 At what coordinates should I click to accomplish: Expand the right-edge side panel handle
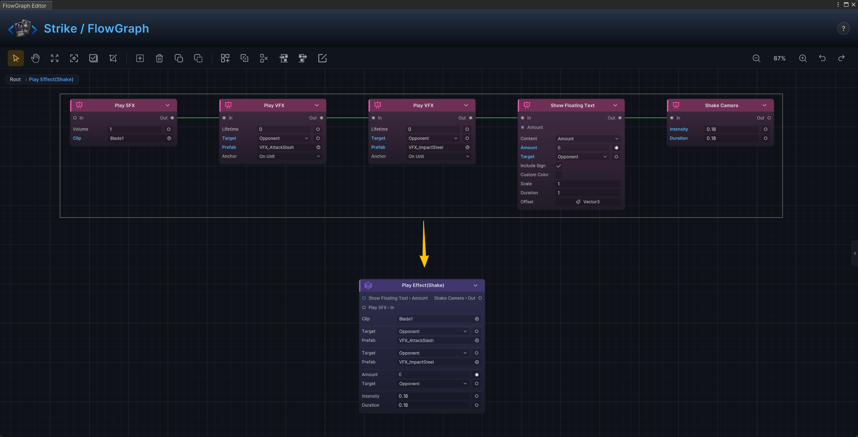click(x=855, y=253)
